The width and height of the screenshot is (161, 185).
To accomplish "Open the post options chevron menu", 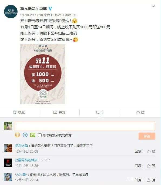I will pyautogui.click(x=153, y=6).
